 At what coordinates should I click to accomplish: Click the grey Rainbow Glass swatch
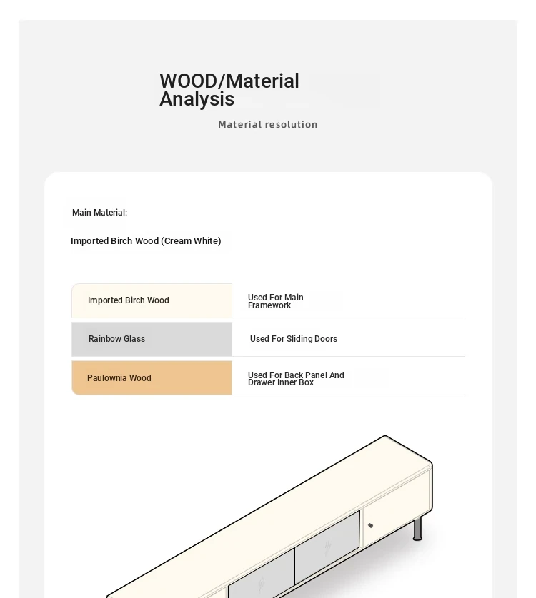(x=152, y=339)
